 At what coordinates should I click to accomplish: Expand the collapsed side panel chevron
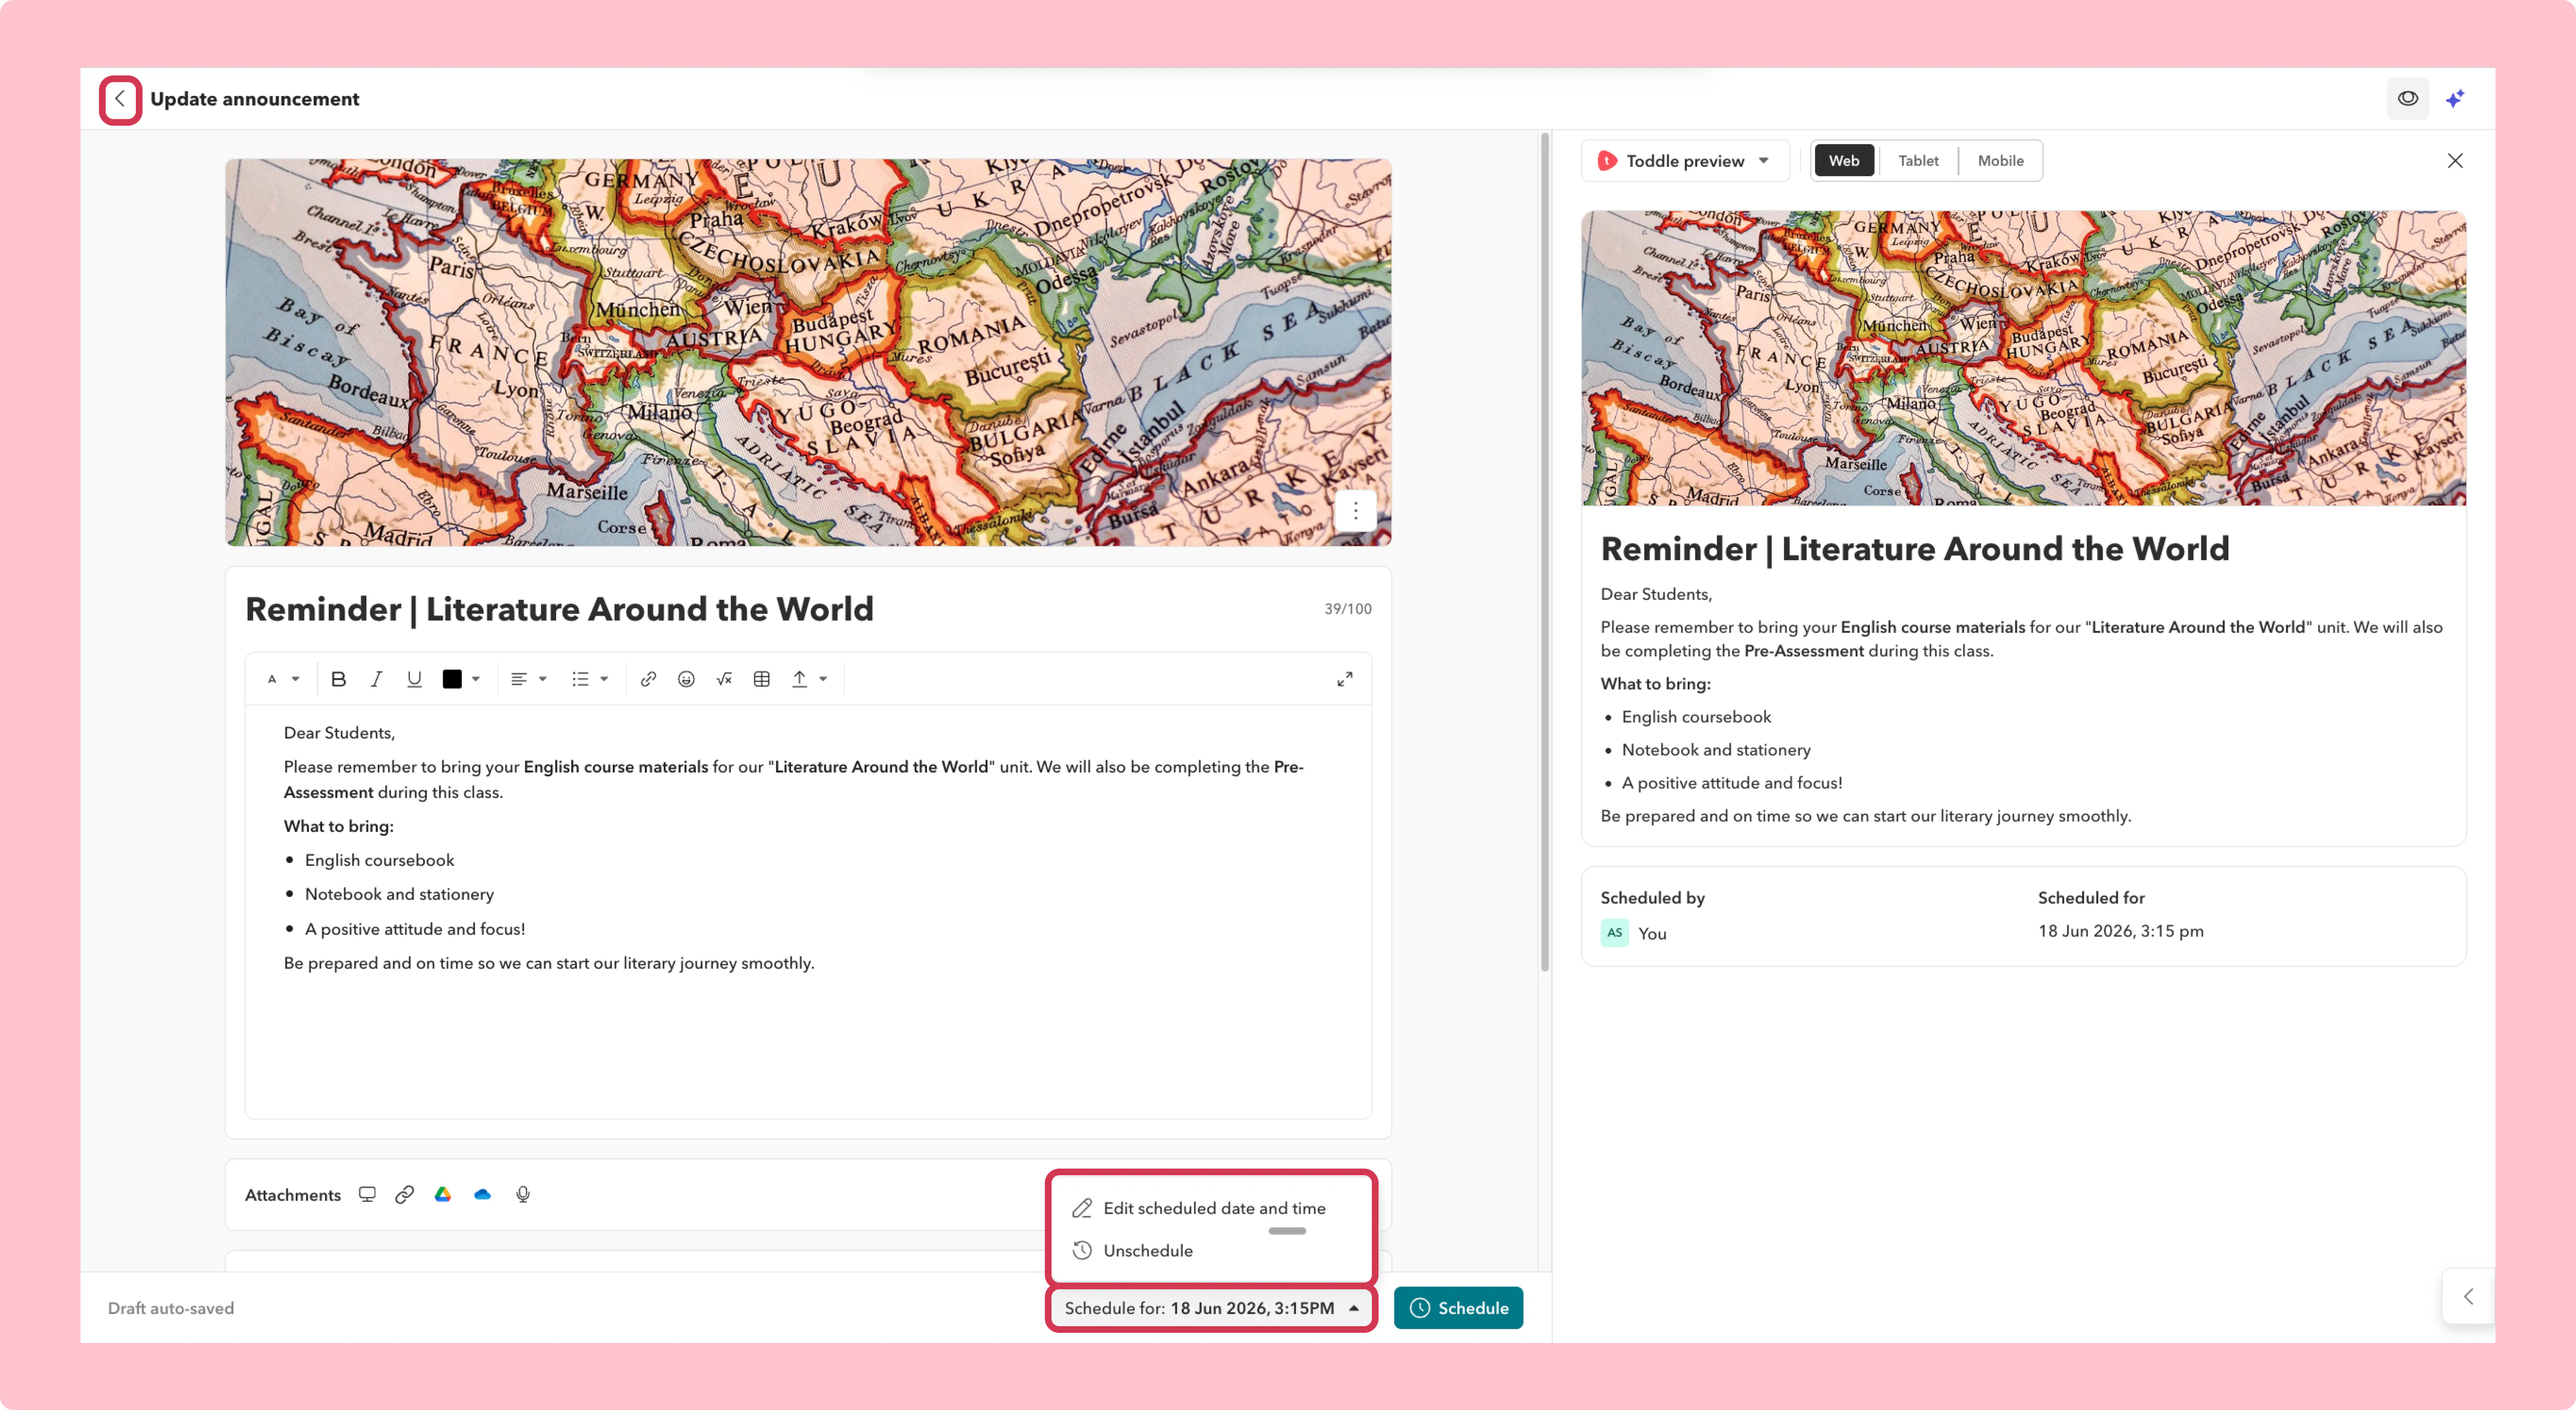point(2468,1296)
